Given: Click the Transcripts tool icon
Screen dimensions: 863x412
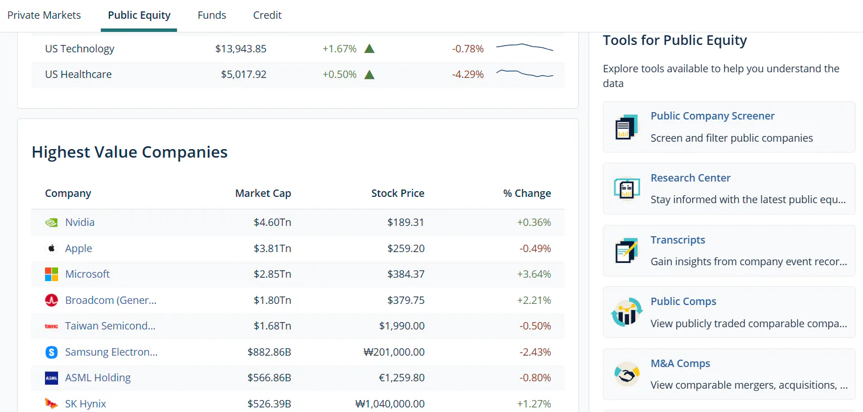Looking at the screenshot, I should tap(627, 251).
